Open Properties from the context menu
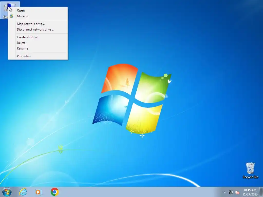The width and height of the screenshot is (263, 197). point(38,56)
